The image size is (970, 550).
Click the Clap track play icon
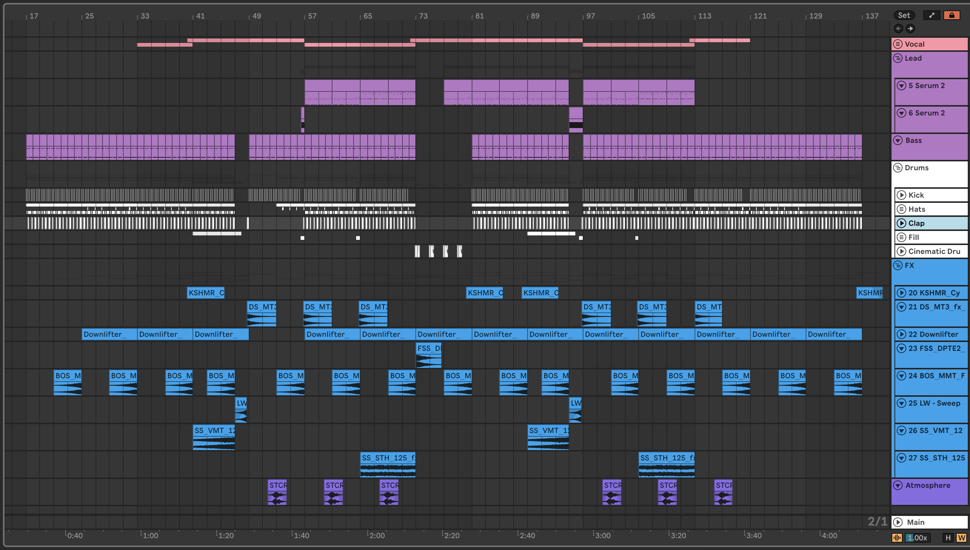[902, 223]
